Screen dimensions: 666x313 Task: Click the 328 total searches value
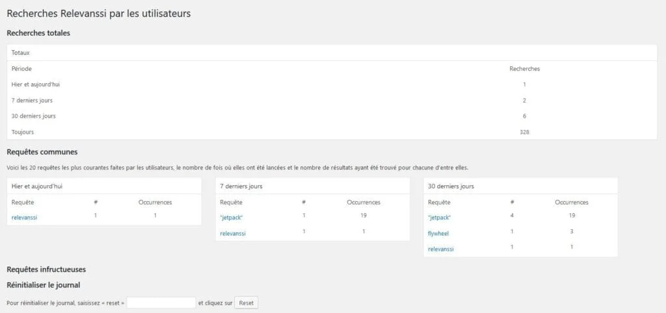524,132
